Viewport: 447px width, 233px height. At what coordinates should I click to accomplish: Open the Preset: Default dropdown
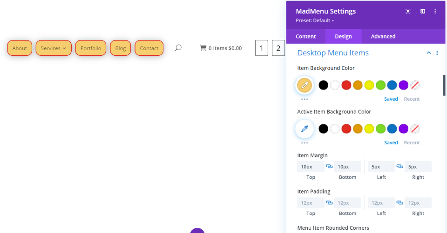pos(315,20)
